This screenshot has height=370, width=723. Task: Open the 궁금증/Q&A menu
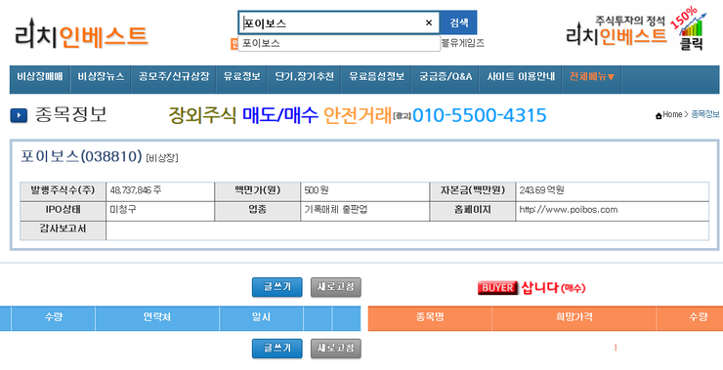click(x=446, y=76)
